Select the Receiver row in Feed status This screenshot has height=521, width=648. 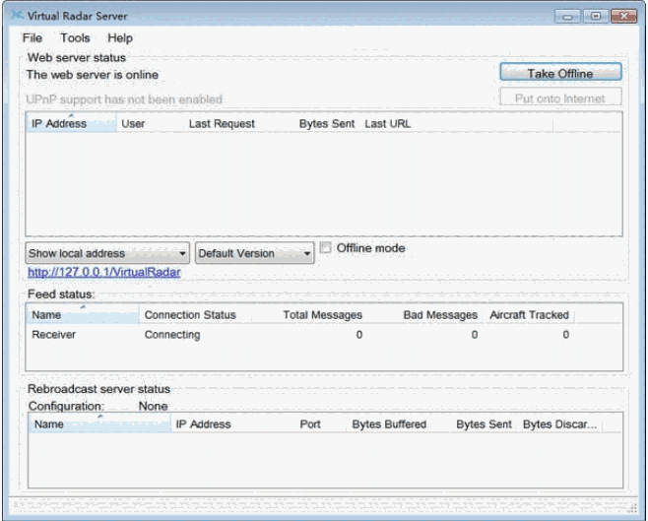[54, 335]
